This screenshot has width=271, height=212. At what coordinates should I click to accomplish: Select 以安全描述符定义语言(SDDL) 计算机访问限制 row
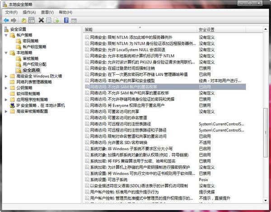click(x=165, y=186)
